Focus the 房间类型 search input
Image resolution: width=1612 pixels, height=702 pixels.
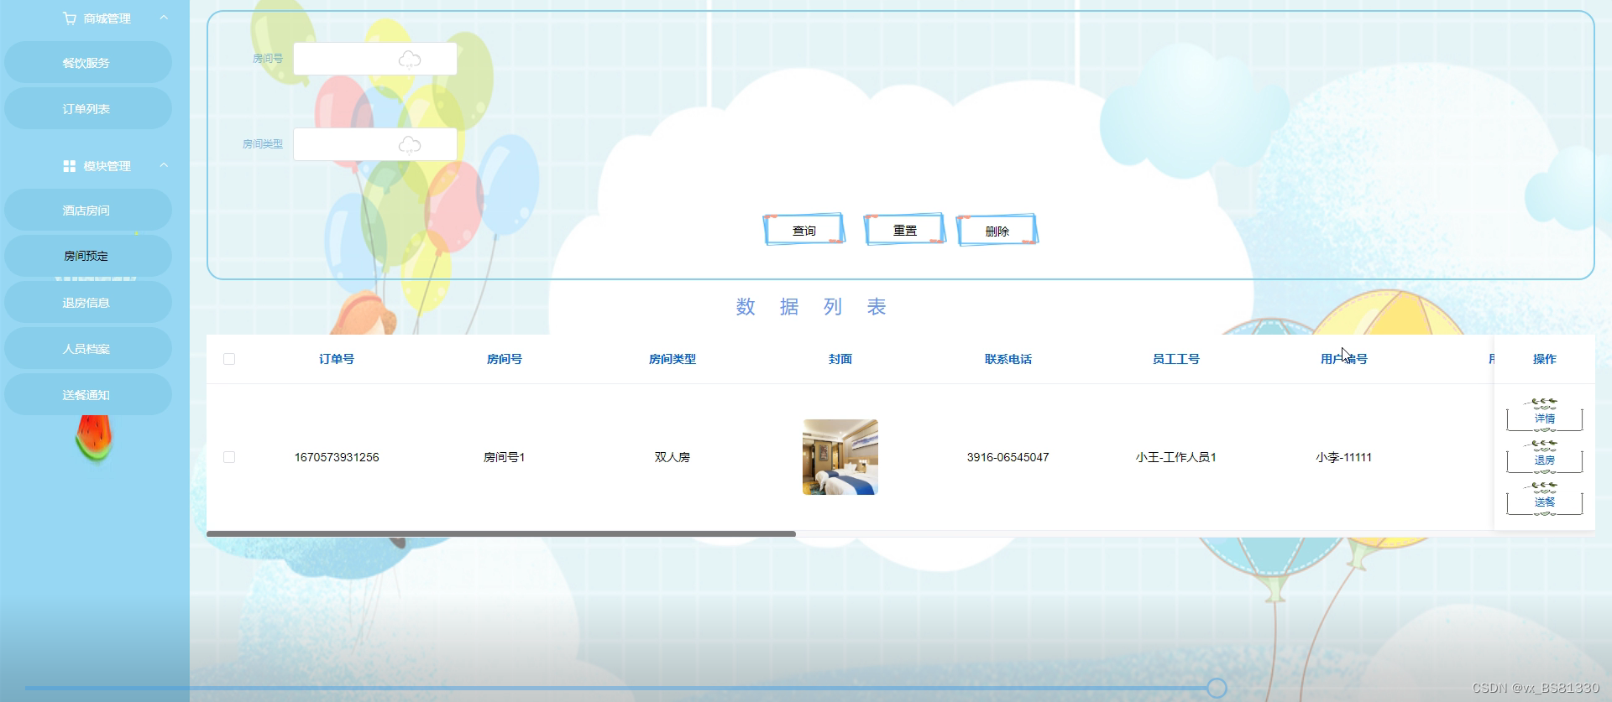click(375, 144)
